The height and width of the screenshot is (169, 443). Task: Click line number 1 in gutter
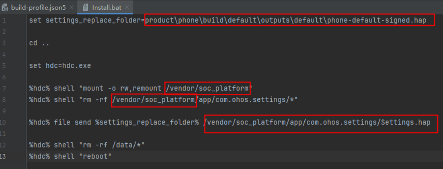pos(4,20)
